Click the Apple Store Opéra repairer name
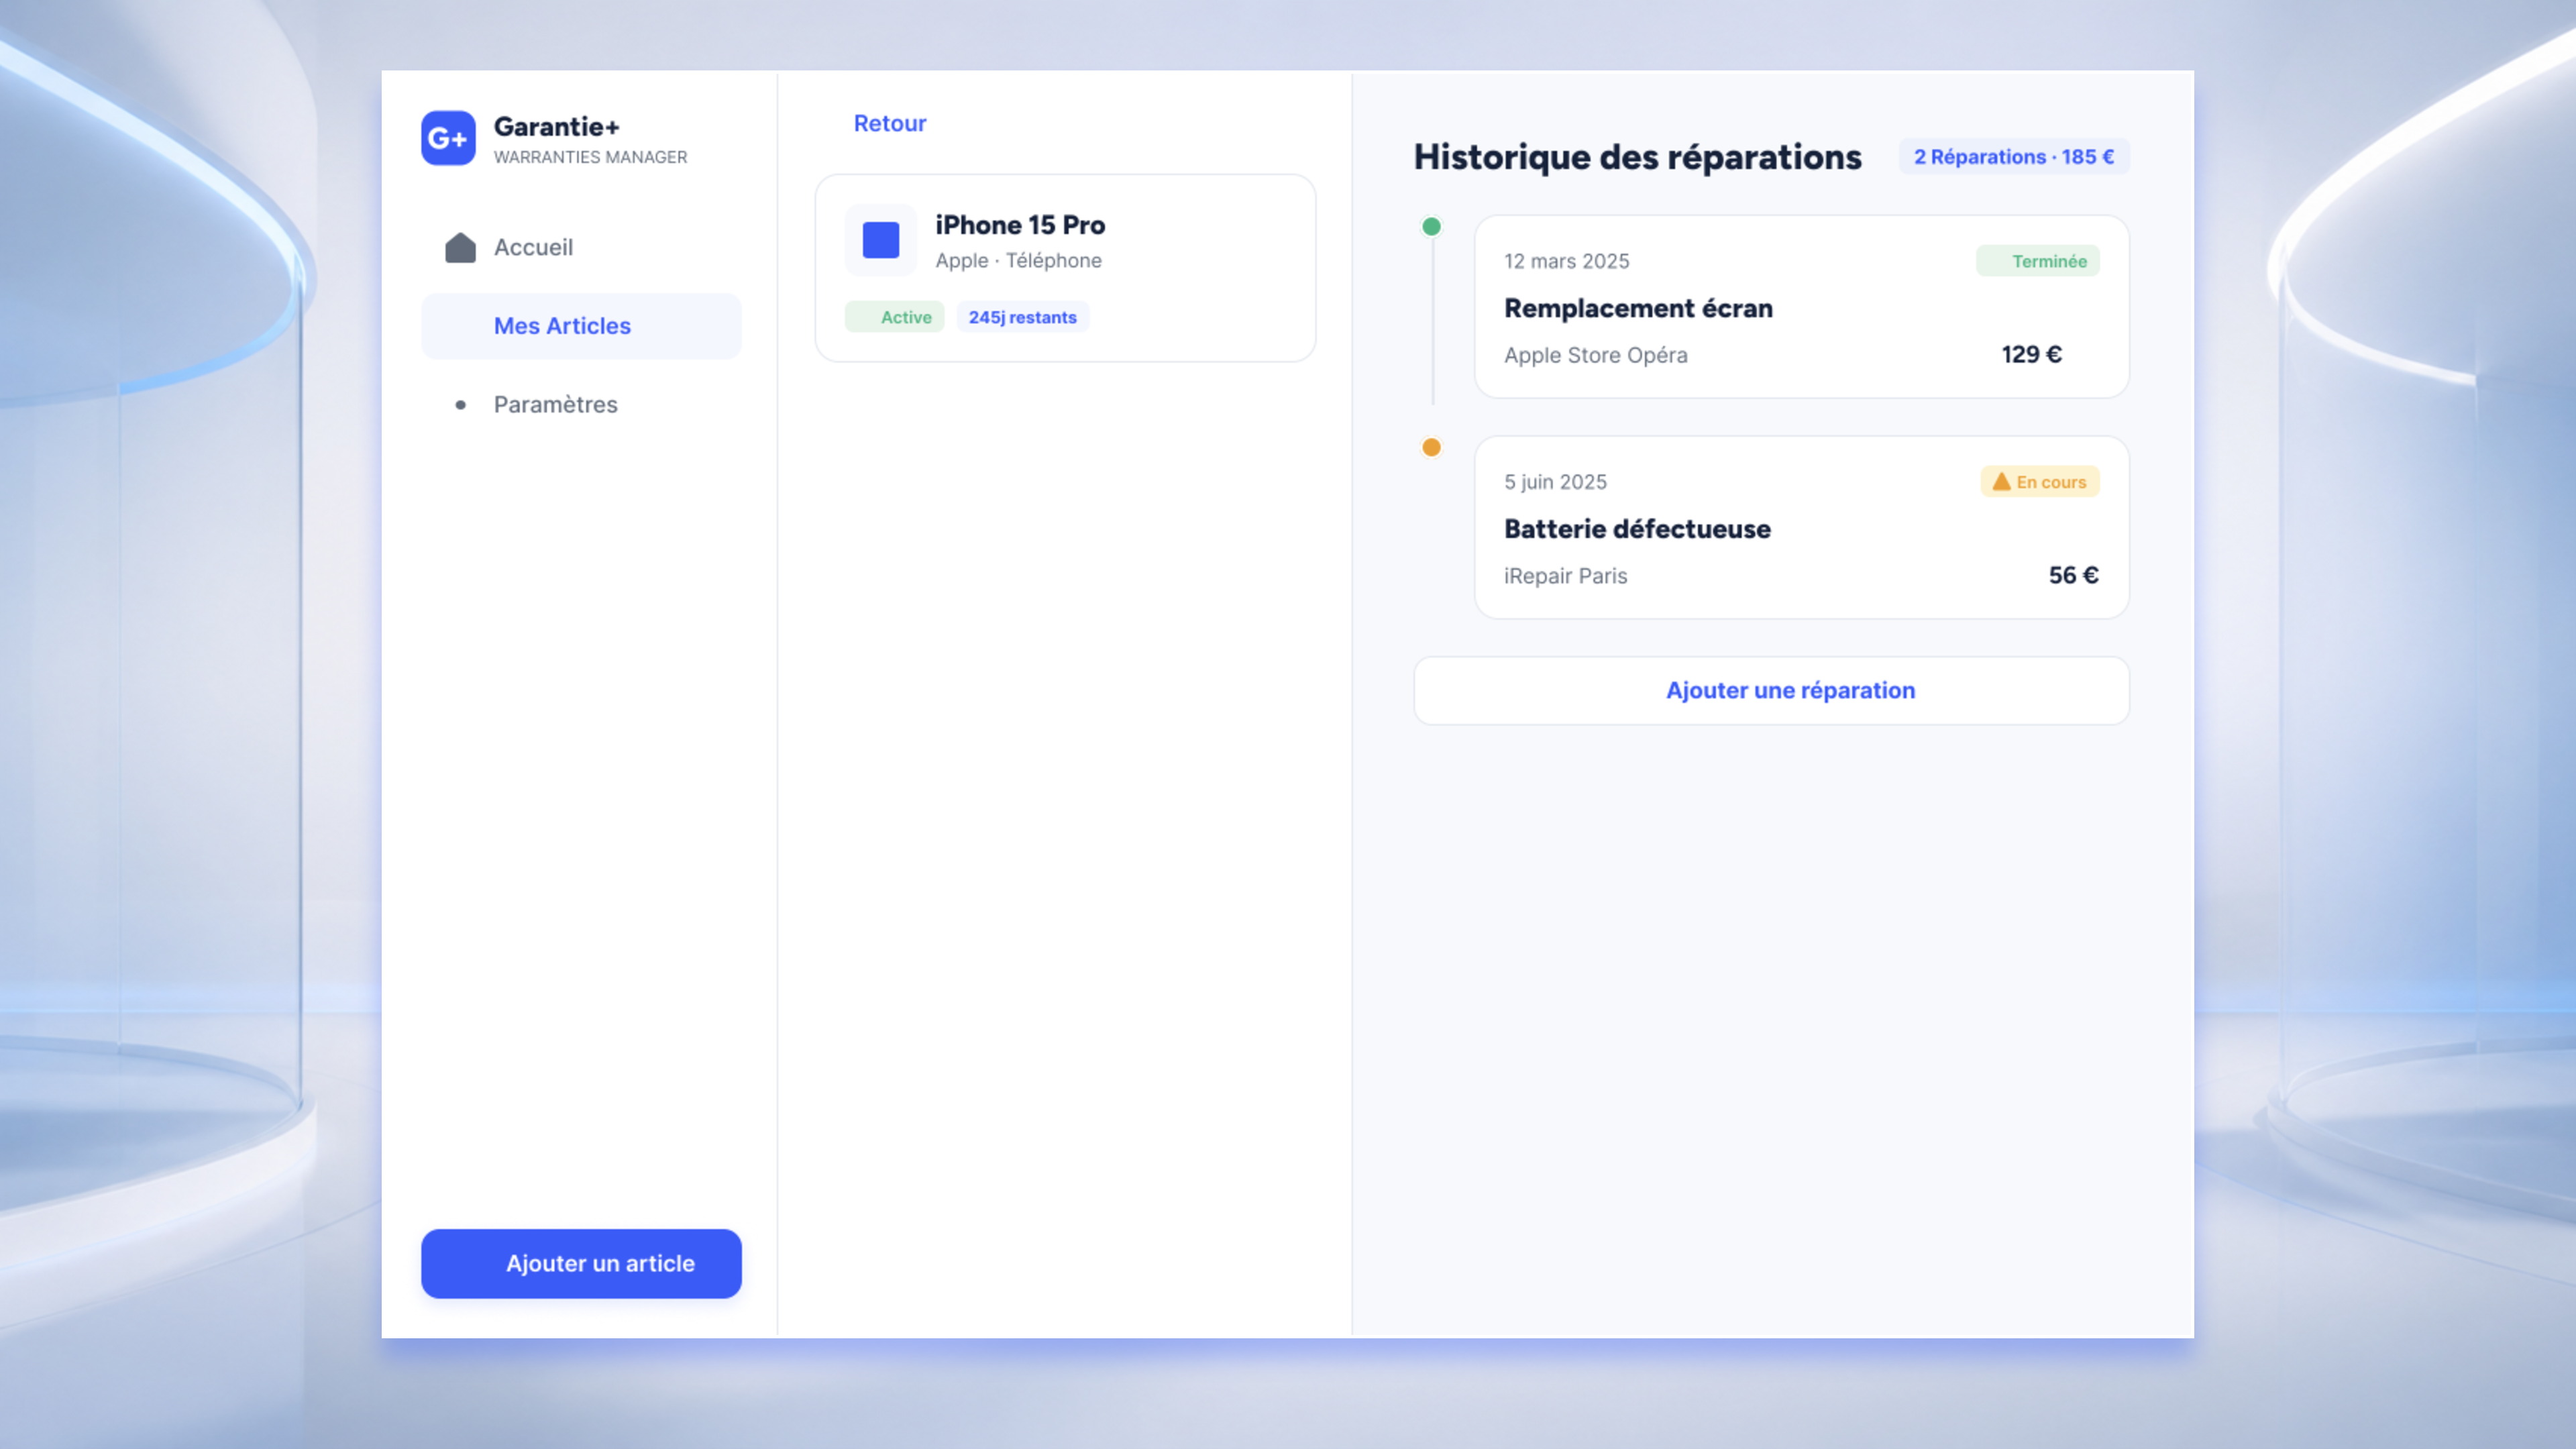Viewport: 2576px width, 1449px height. [x=1595, y=355]
